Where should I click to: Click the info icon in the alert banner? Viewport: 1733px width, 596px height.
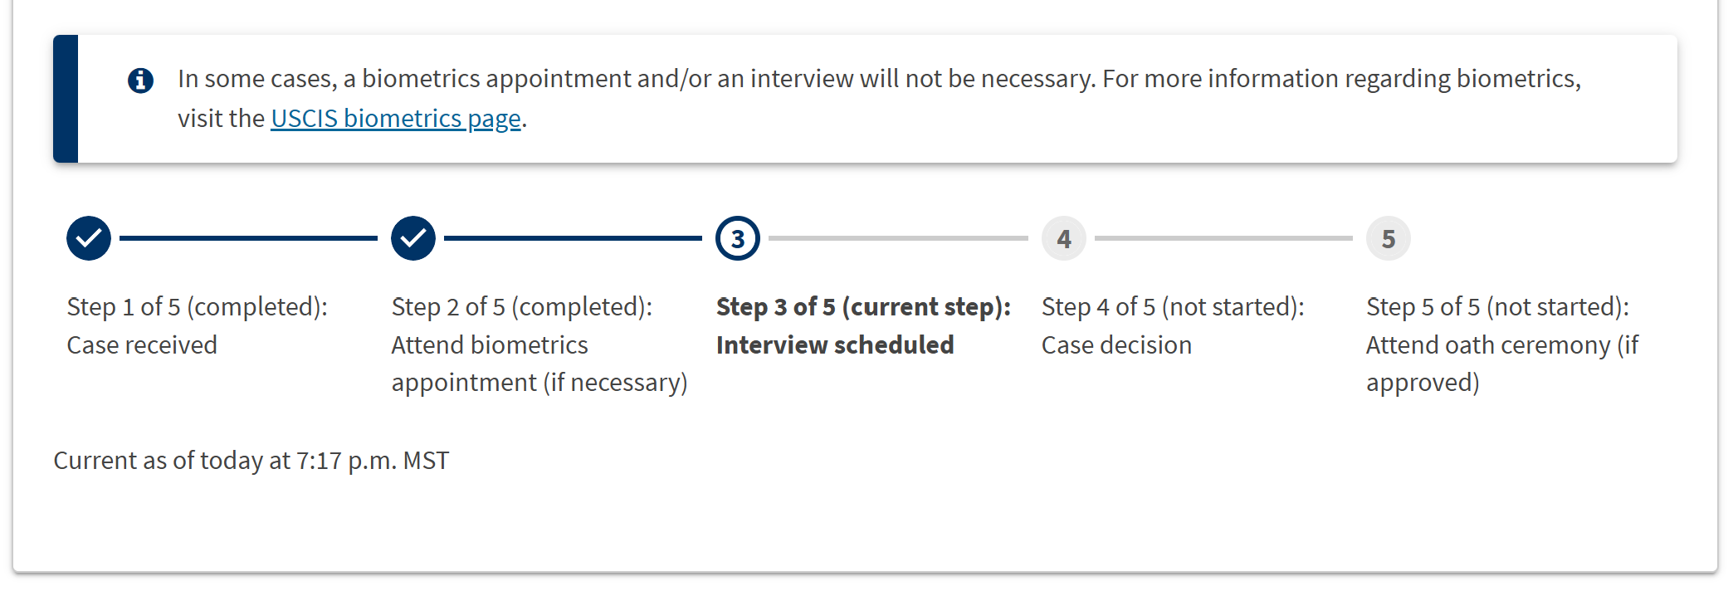[x=140, y=81]
